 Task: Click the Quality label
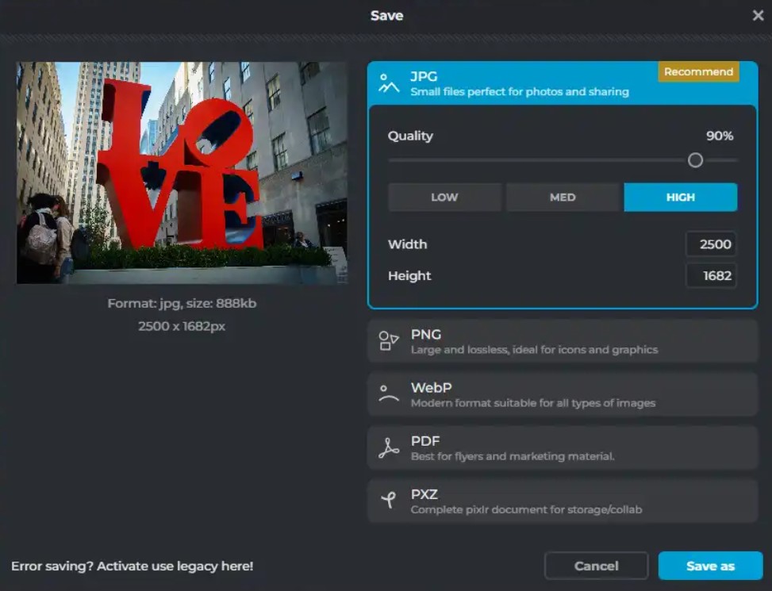[410, 136]
